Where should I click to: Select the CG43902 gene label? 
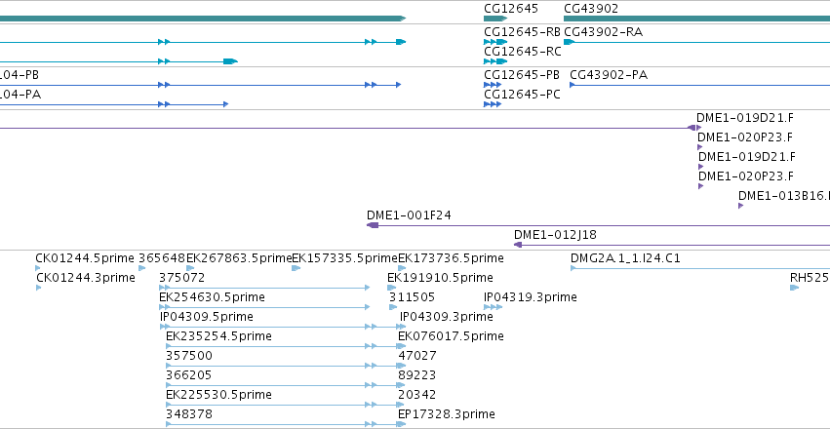(x=591, y=9)
